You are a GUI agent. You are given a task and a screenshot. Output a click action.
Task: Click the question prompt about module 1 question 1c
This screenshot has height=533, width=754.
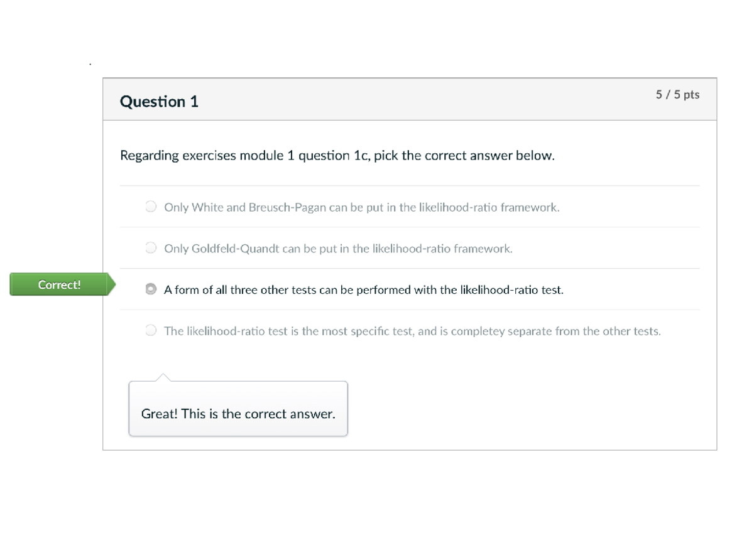tap(337, 155)
